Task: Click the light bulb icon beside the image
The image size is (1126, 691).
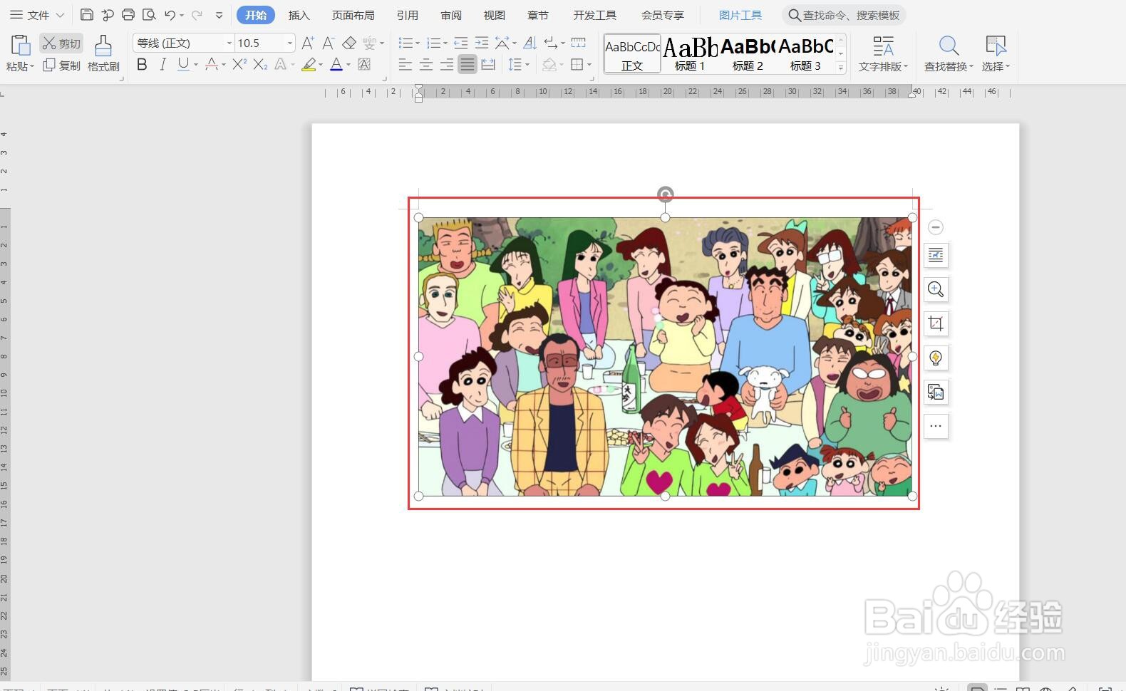Action: tap(936, 358)
